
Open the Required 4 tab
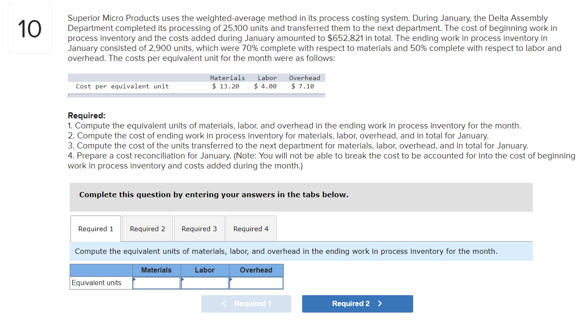coord(250,228)
